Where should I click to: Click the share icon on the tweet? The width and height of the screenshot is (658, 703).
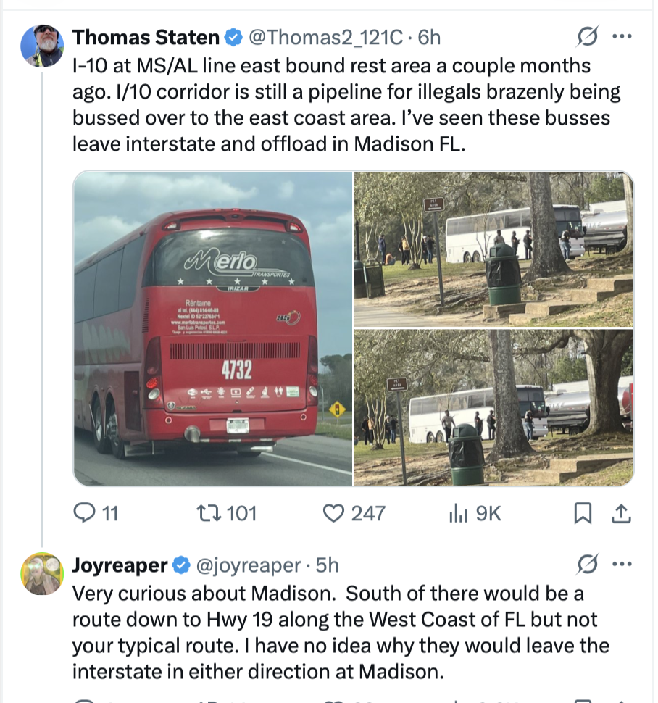pos(620,513)
